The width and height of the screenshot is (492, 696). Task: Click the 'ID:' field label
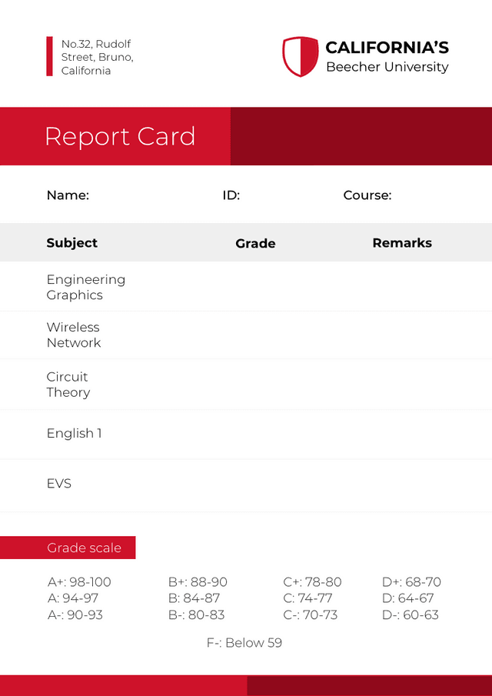[x=231, y=195]
